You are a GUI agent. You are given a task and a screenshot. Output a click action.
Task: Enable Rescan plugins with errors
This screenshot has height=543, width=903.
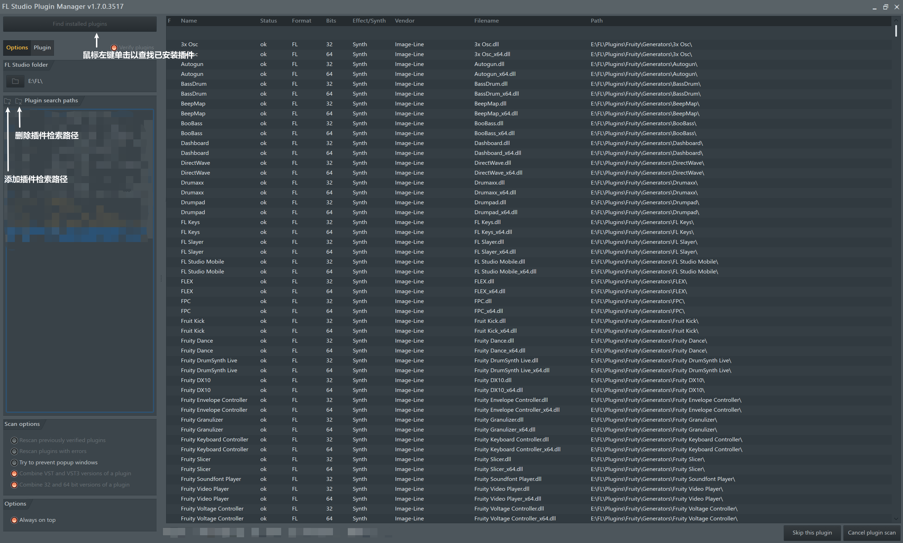pos(14,451)
